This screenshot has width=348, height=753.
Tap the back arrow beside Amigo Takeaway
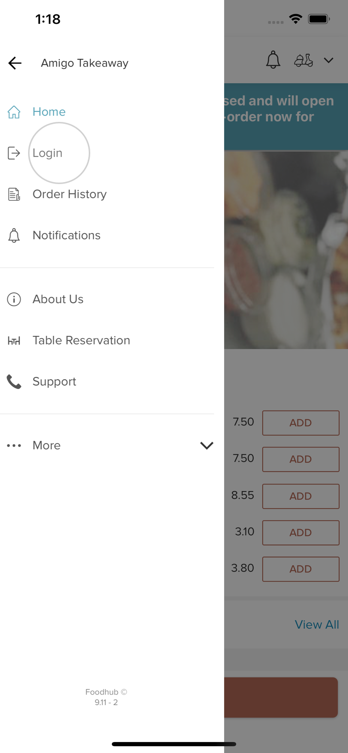[x=15, y=63]
